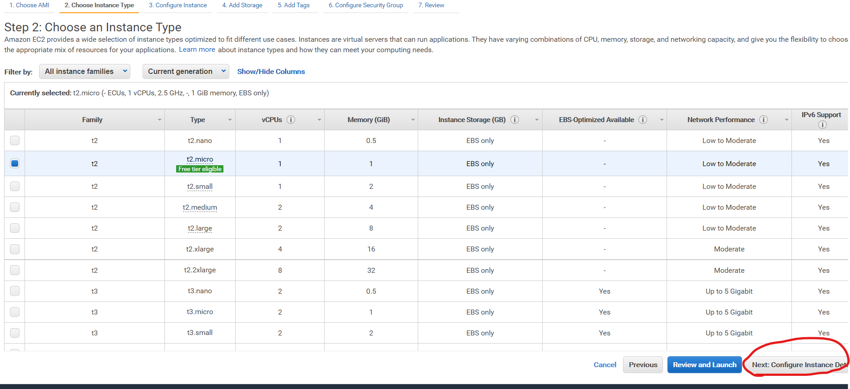850x389 pixels.
Task: Click the t2.medium type name
Action: pos(200,207)
